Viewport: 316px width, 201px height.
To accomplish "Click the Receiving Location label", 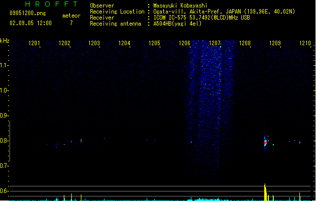I will (117, 12).
